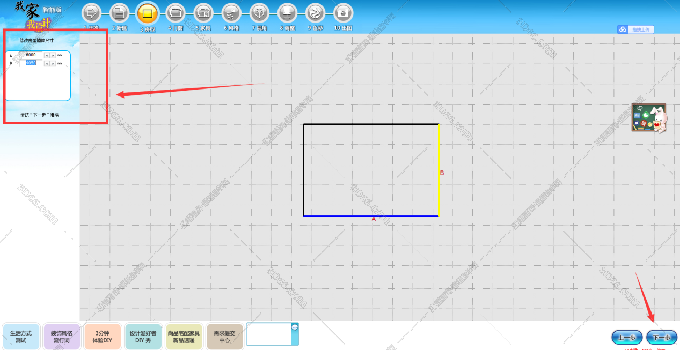Click the 修改房型墙体尺寸 panel title
The image size is (680, 350).
(36, 40)
